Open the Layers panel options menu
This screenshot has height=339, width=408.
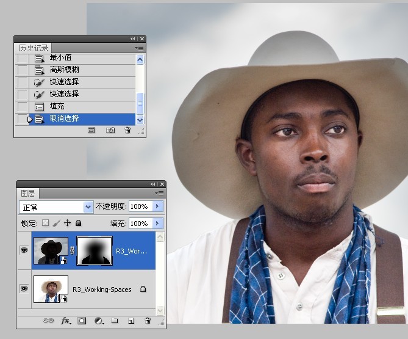pyautogui.click(x=160, y=194)
